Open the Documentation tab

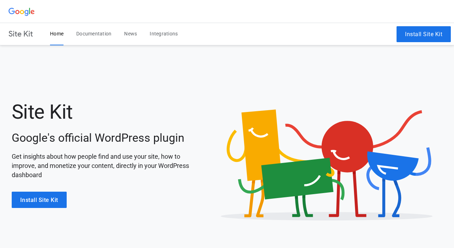coord(94,34)
